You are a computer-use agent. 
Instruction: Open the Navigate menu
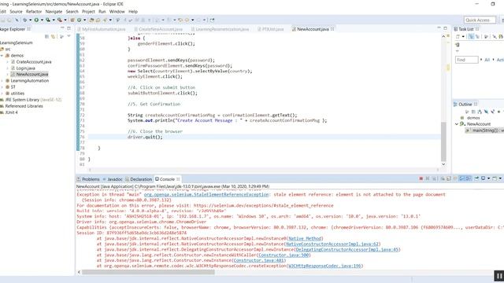click(54, 12)
